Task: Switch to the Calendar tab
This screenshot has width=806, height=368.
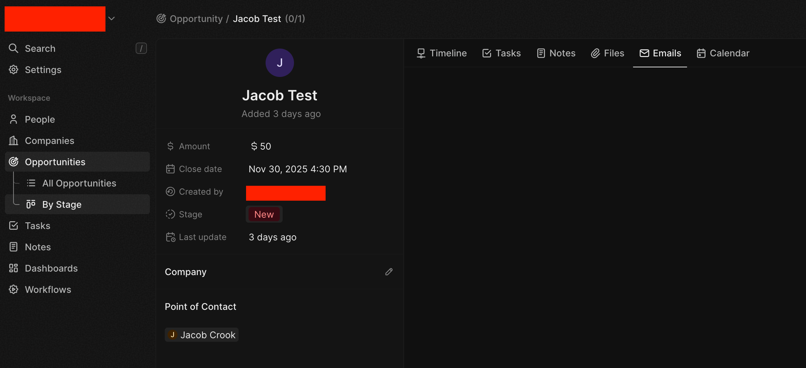Action: (x=723, y=53)
